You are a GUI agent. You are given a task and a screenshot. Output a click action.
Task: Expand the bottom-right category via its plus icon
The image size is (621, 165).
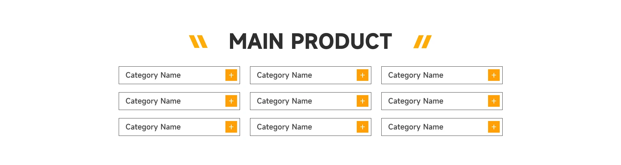tap(494, 127)
